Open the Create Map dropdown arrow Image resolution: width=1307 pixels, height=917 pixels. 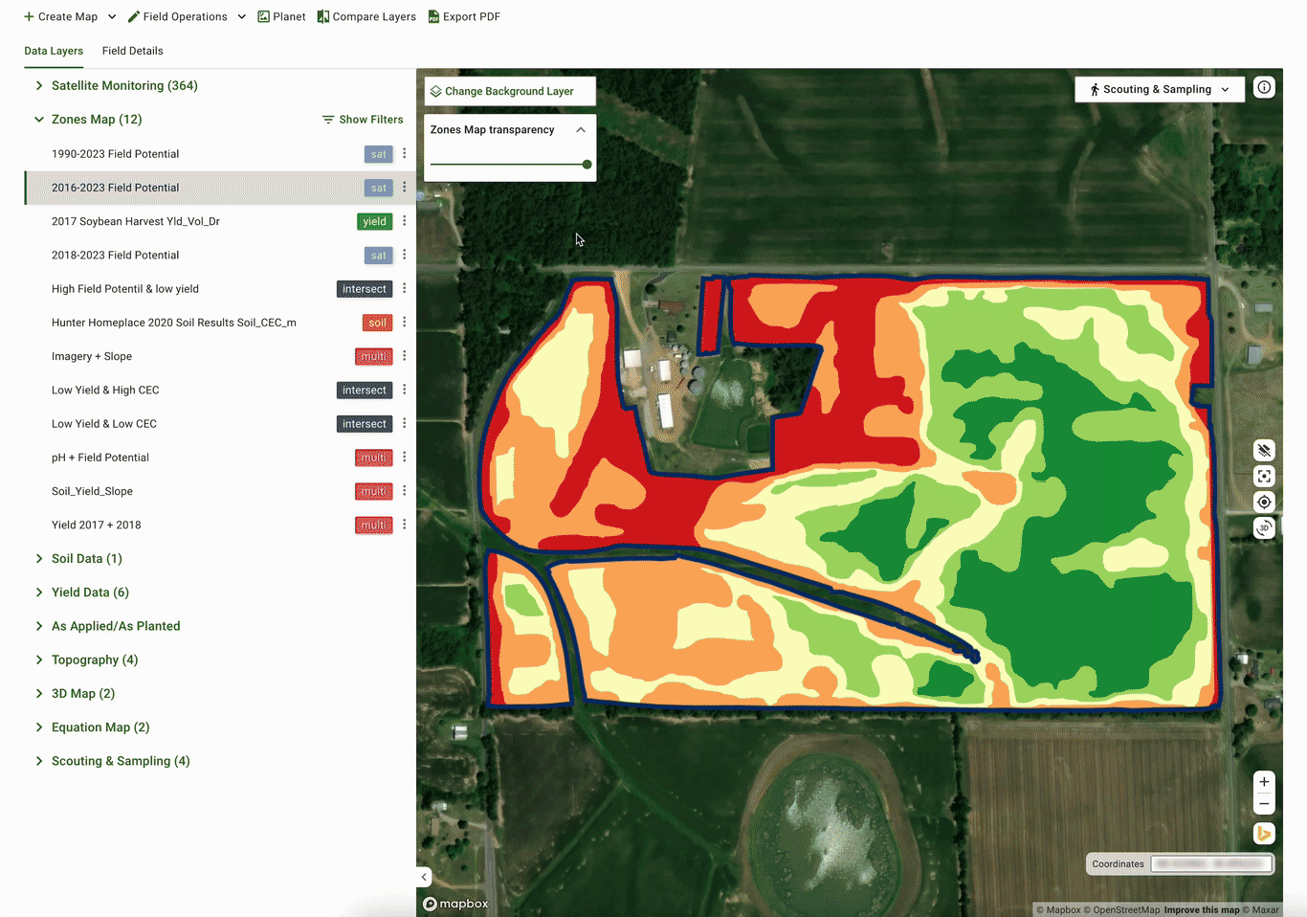112,17
